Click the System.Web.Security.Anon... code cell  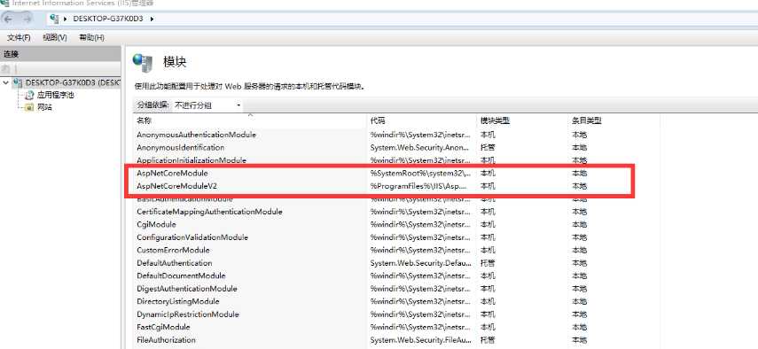coord(420,147)
